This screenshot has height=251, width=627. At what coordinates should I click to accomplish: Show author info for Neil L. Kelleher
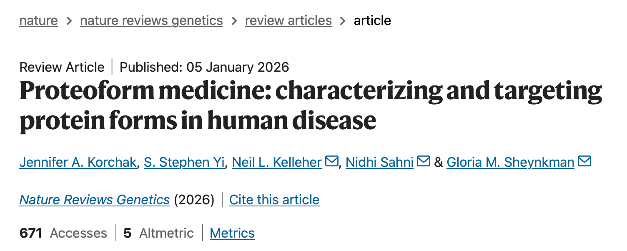click(277, 162)
